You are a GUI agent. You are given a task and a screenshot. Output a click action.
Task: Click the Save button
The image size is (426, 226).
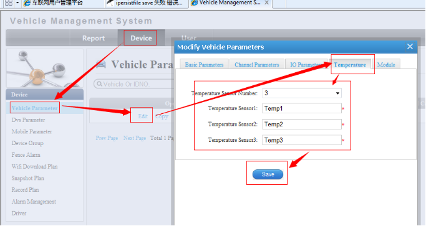268,174
